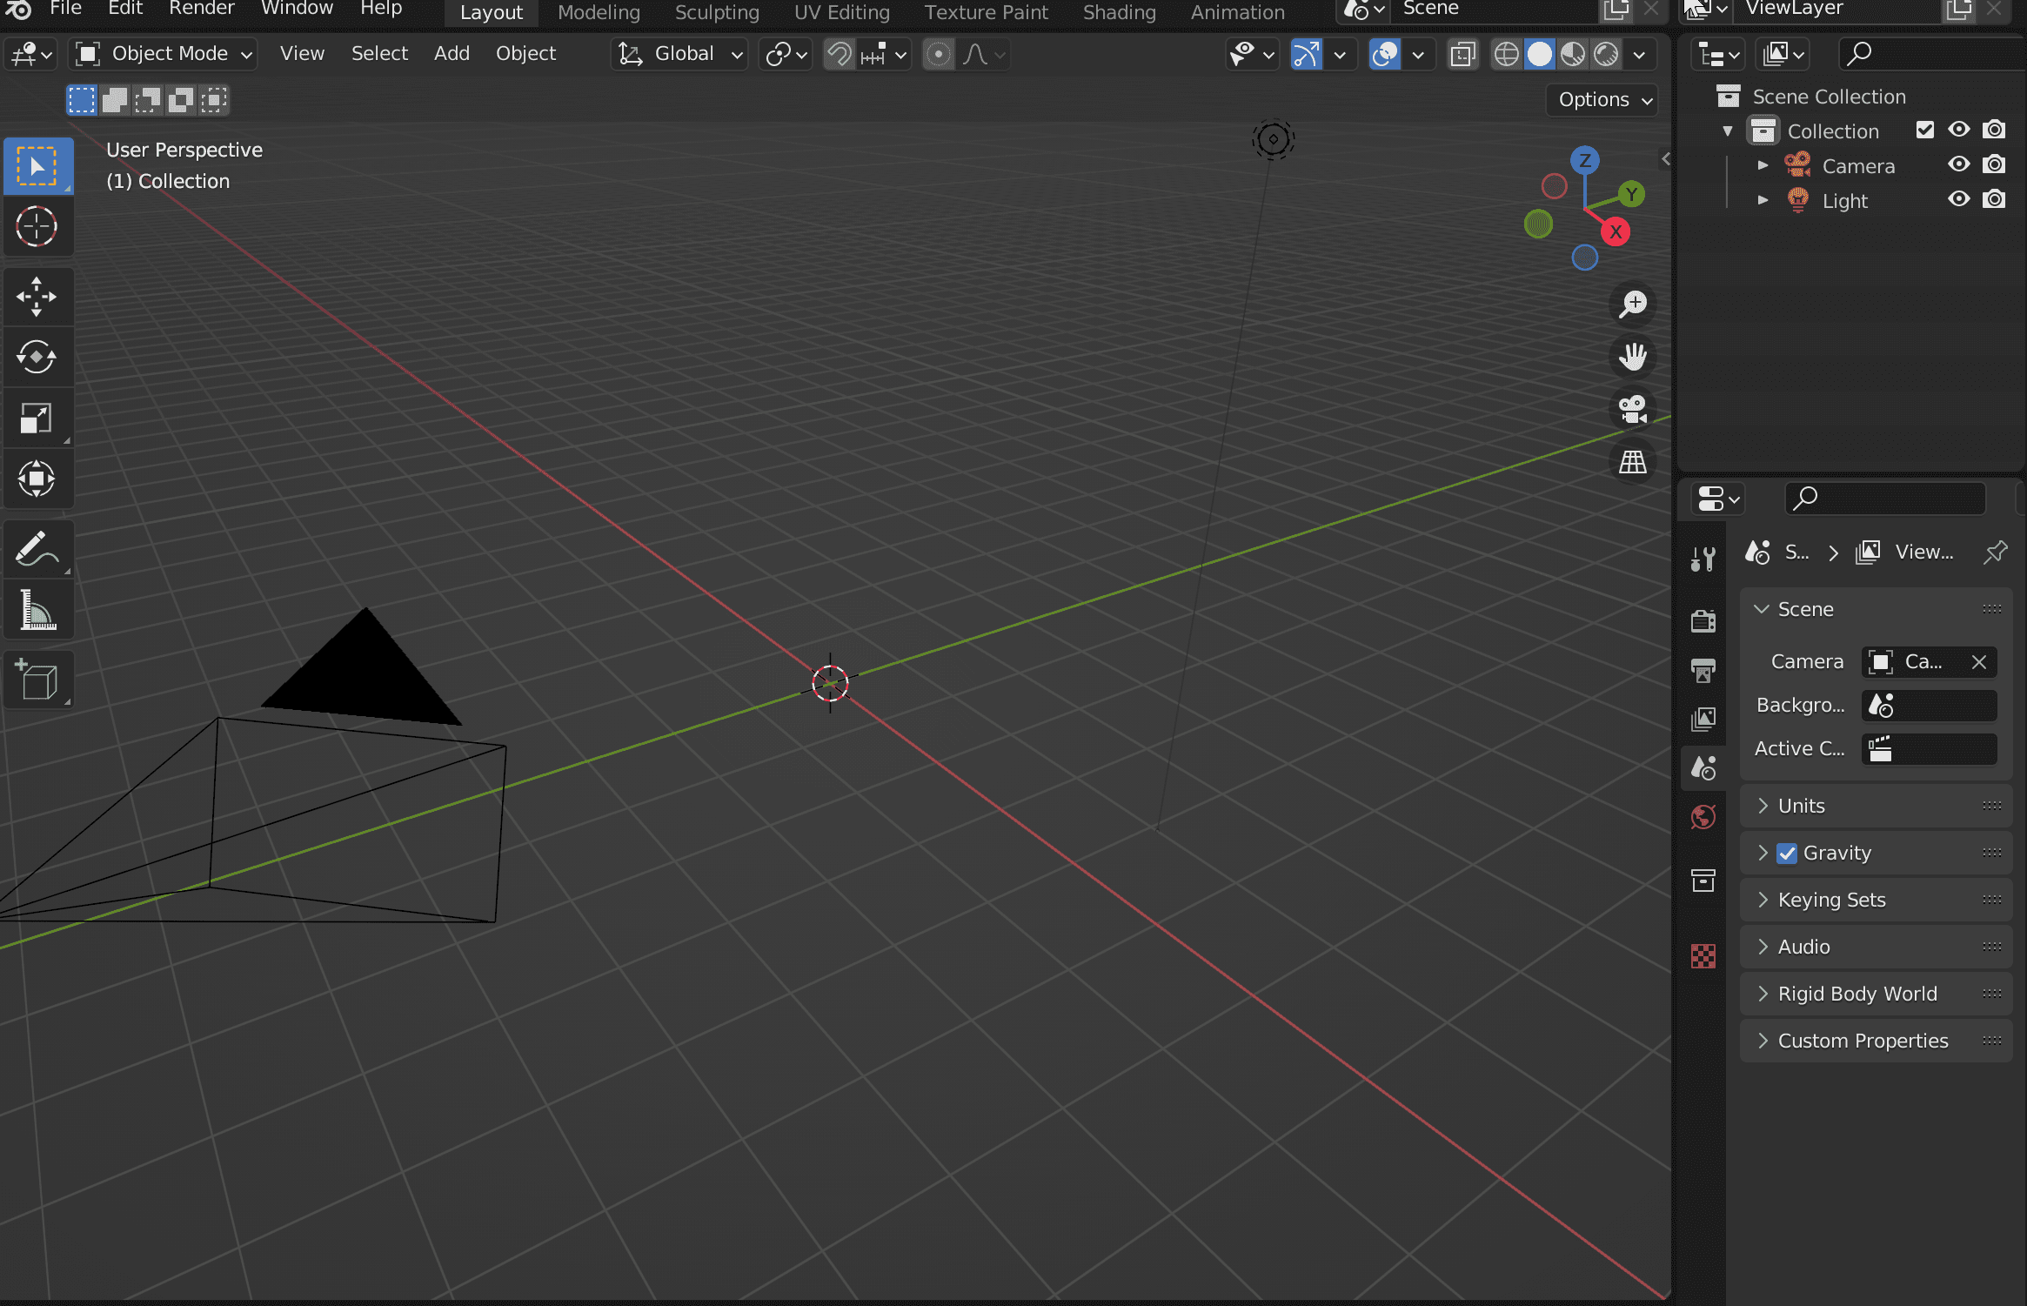Open the Add menu in viewport header
The width and height of the screenshot is (2027, 1306).
pos(452,54)
